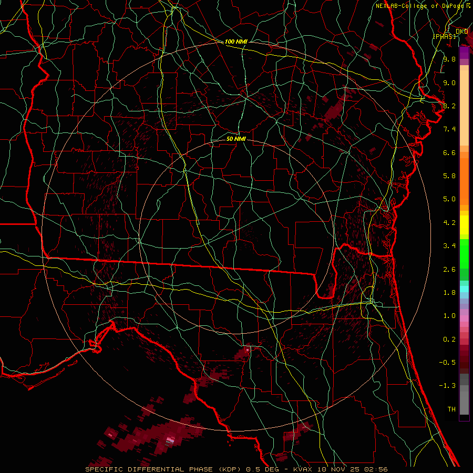Viewport: 473px width, 473px height.
Task: Pick the bright yellow segment of color bar
Action: click(x=464, y=225)
